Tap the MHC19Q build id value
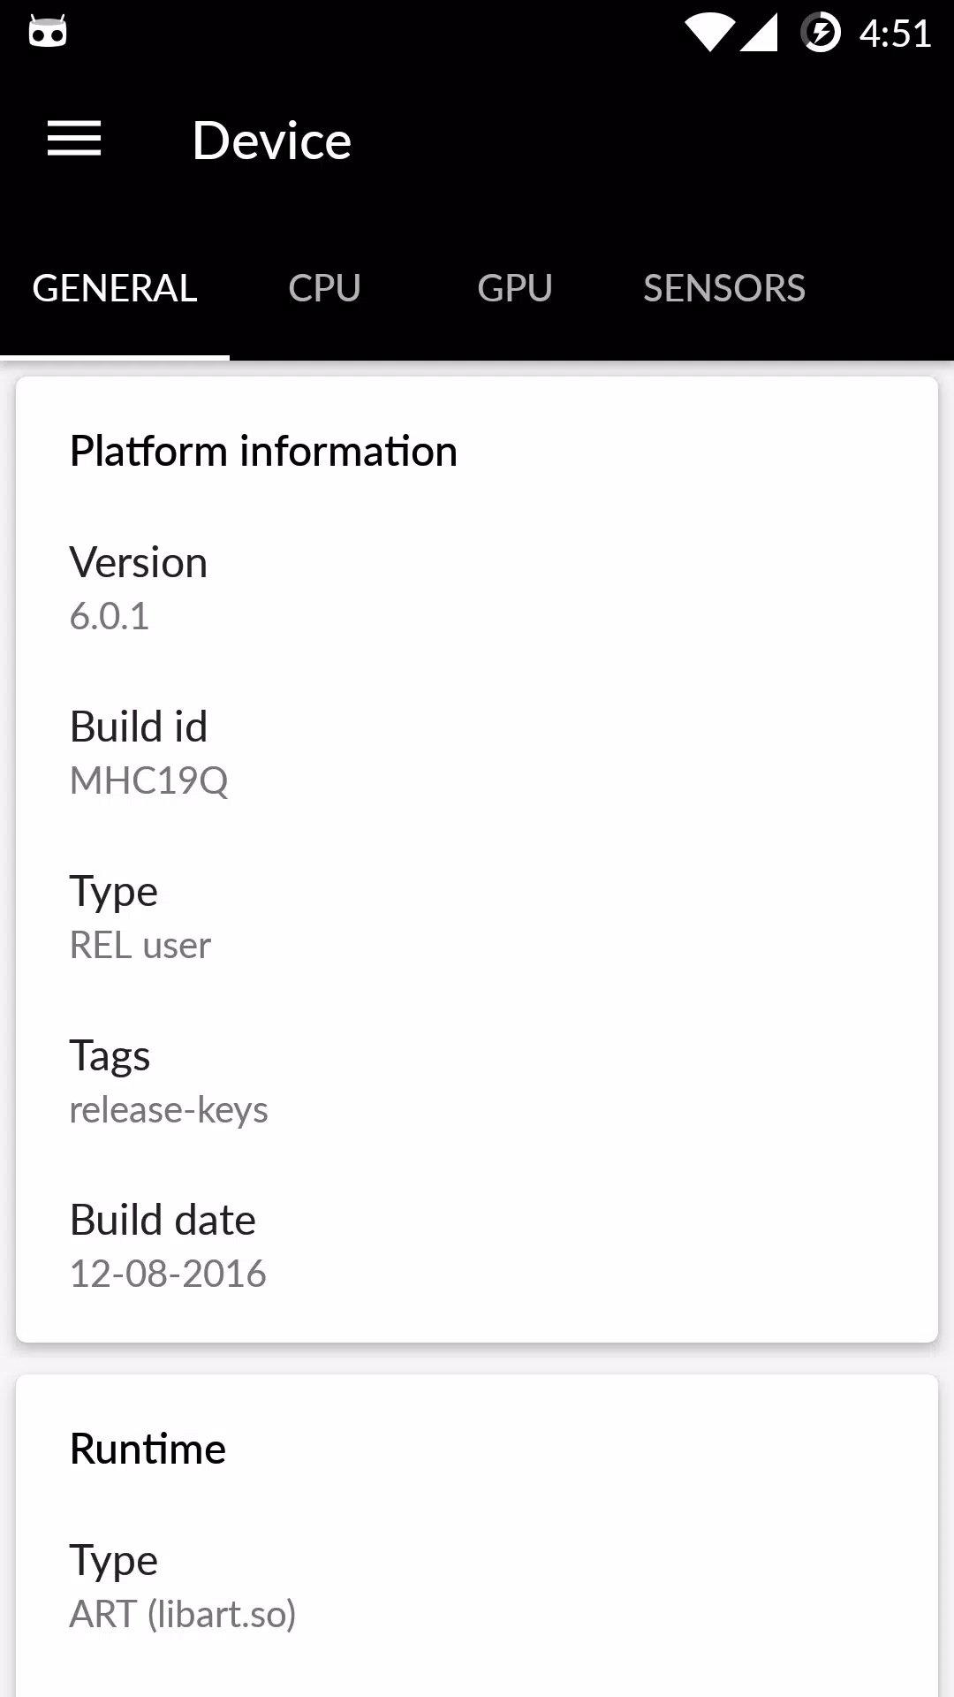This screenshot has width=954, height=1697. (149, 781)
